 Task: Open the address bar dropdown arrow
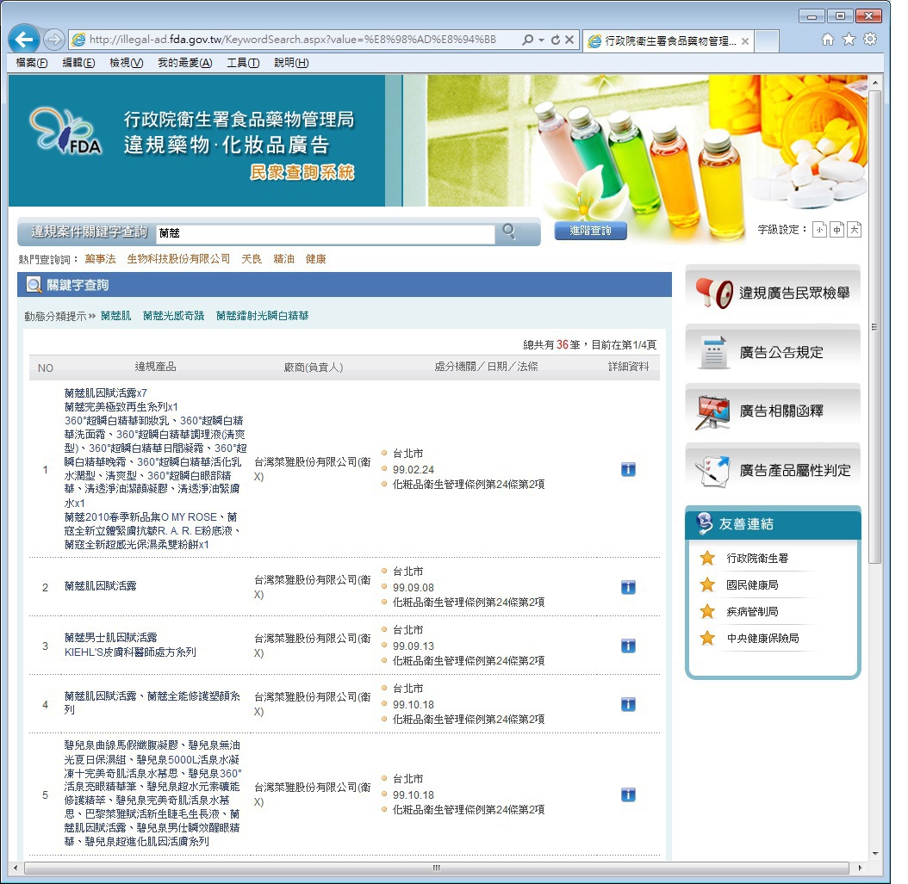tap(542, 40)
